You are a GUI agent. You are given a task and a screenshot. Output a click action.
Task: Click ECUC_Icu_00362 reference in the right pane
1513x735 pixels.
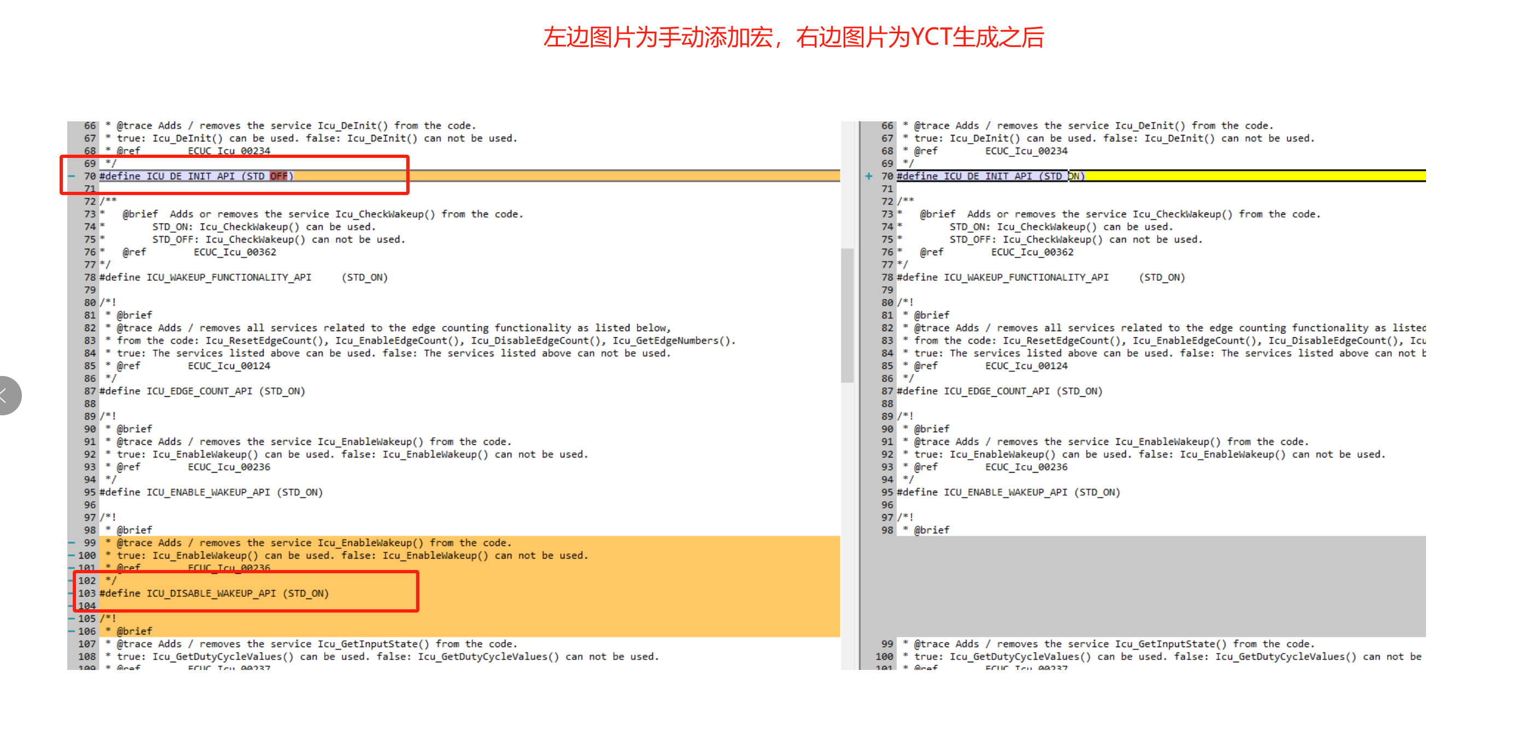1032,252
